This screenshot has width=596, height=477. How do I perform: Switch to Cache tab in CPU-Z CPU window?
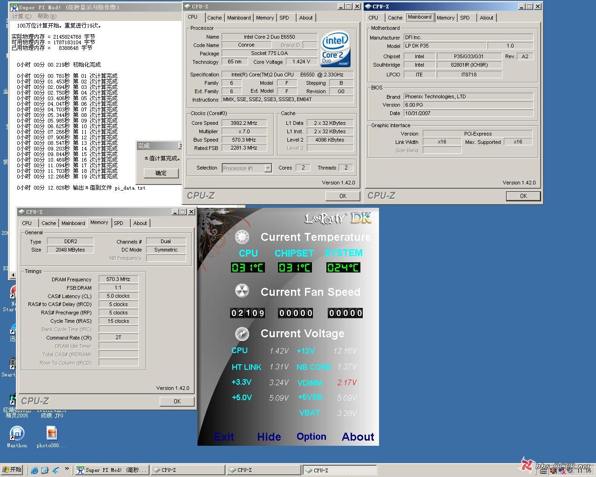(214, 18)
